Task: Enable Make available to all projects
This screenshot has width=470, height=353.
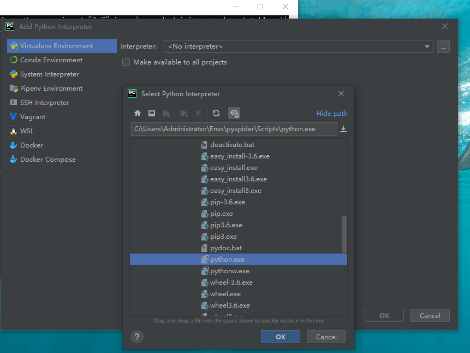Action: tap(126, 62)
